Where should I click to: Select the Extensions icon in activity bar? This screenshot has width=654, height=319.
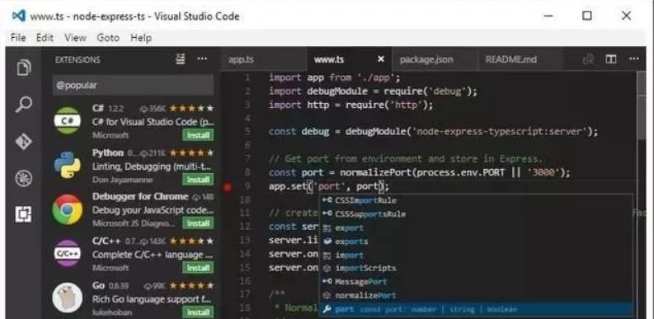(x=24, y=214)
